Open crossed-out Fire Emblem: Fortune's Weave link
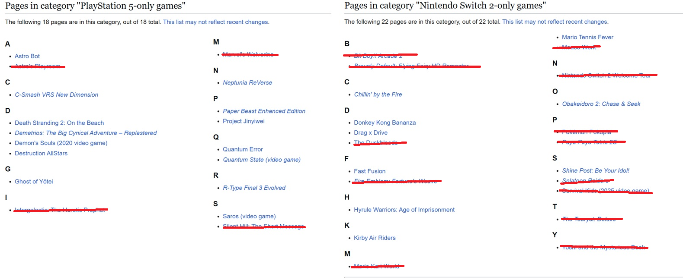This screenshot has width=683, height=280. click(x=396, y=181)
